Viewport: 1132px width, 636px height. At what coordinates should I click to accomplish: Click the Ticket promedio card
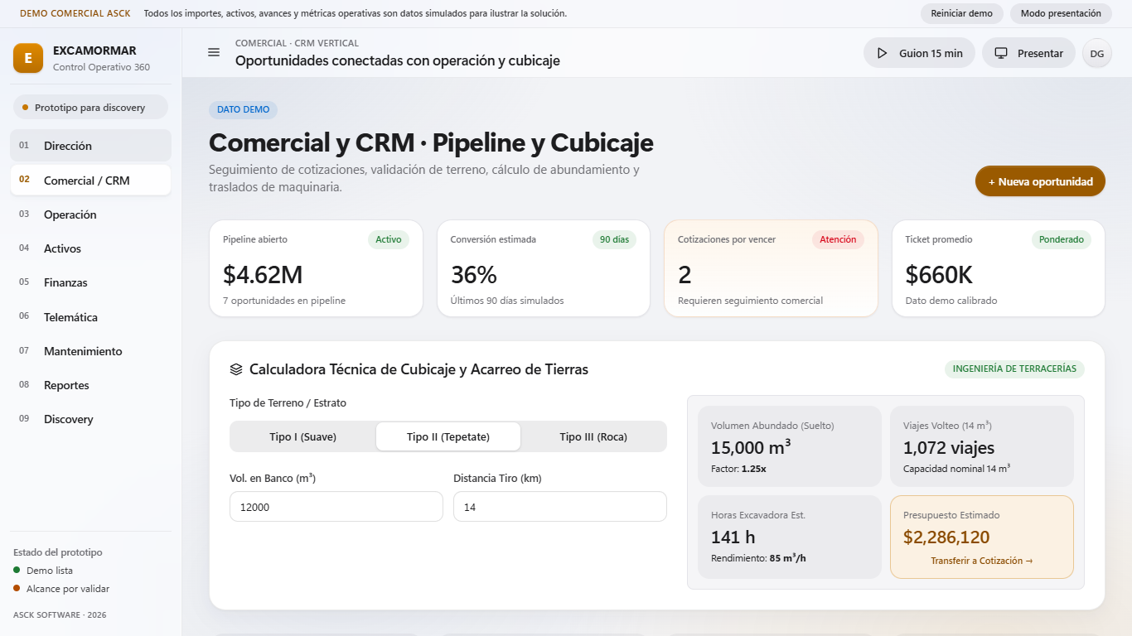999,268
